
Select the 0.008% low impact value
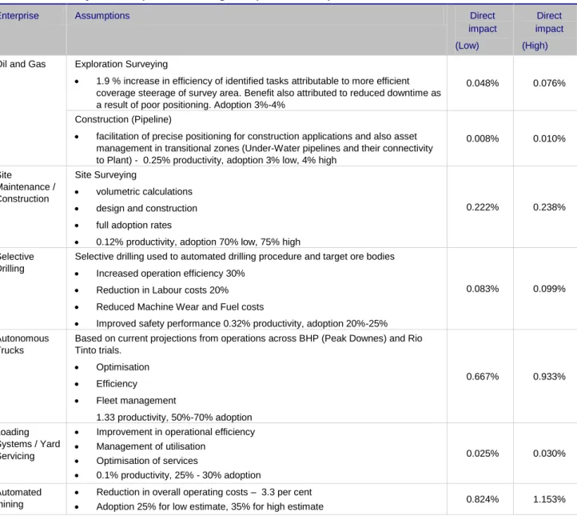pyautogui.click(x=483, y=139)
